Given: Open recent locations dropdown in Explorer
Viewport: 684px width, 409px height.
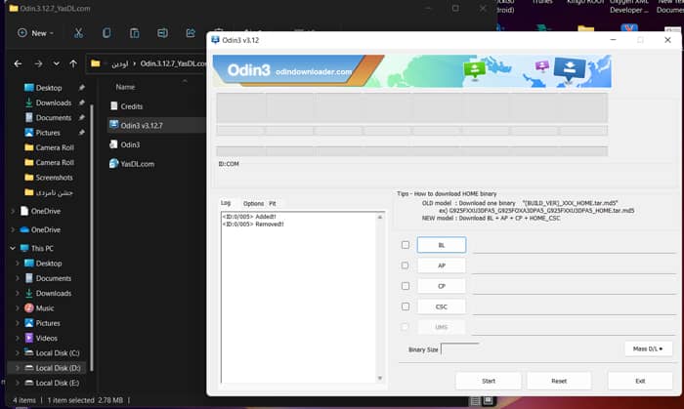Looking at the screenshot, I should [x=57, y=63].
